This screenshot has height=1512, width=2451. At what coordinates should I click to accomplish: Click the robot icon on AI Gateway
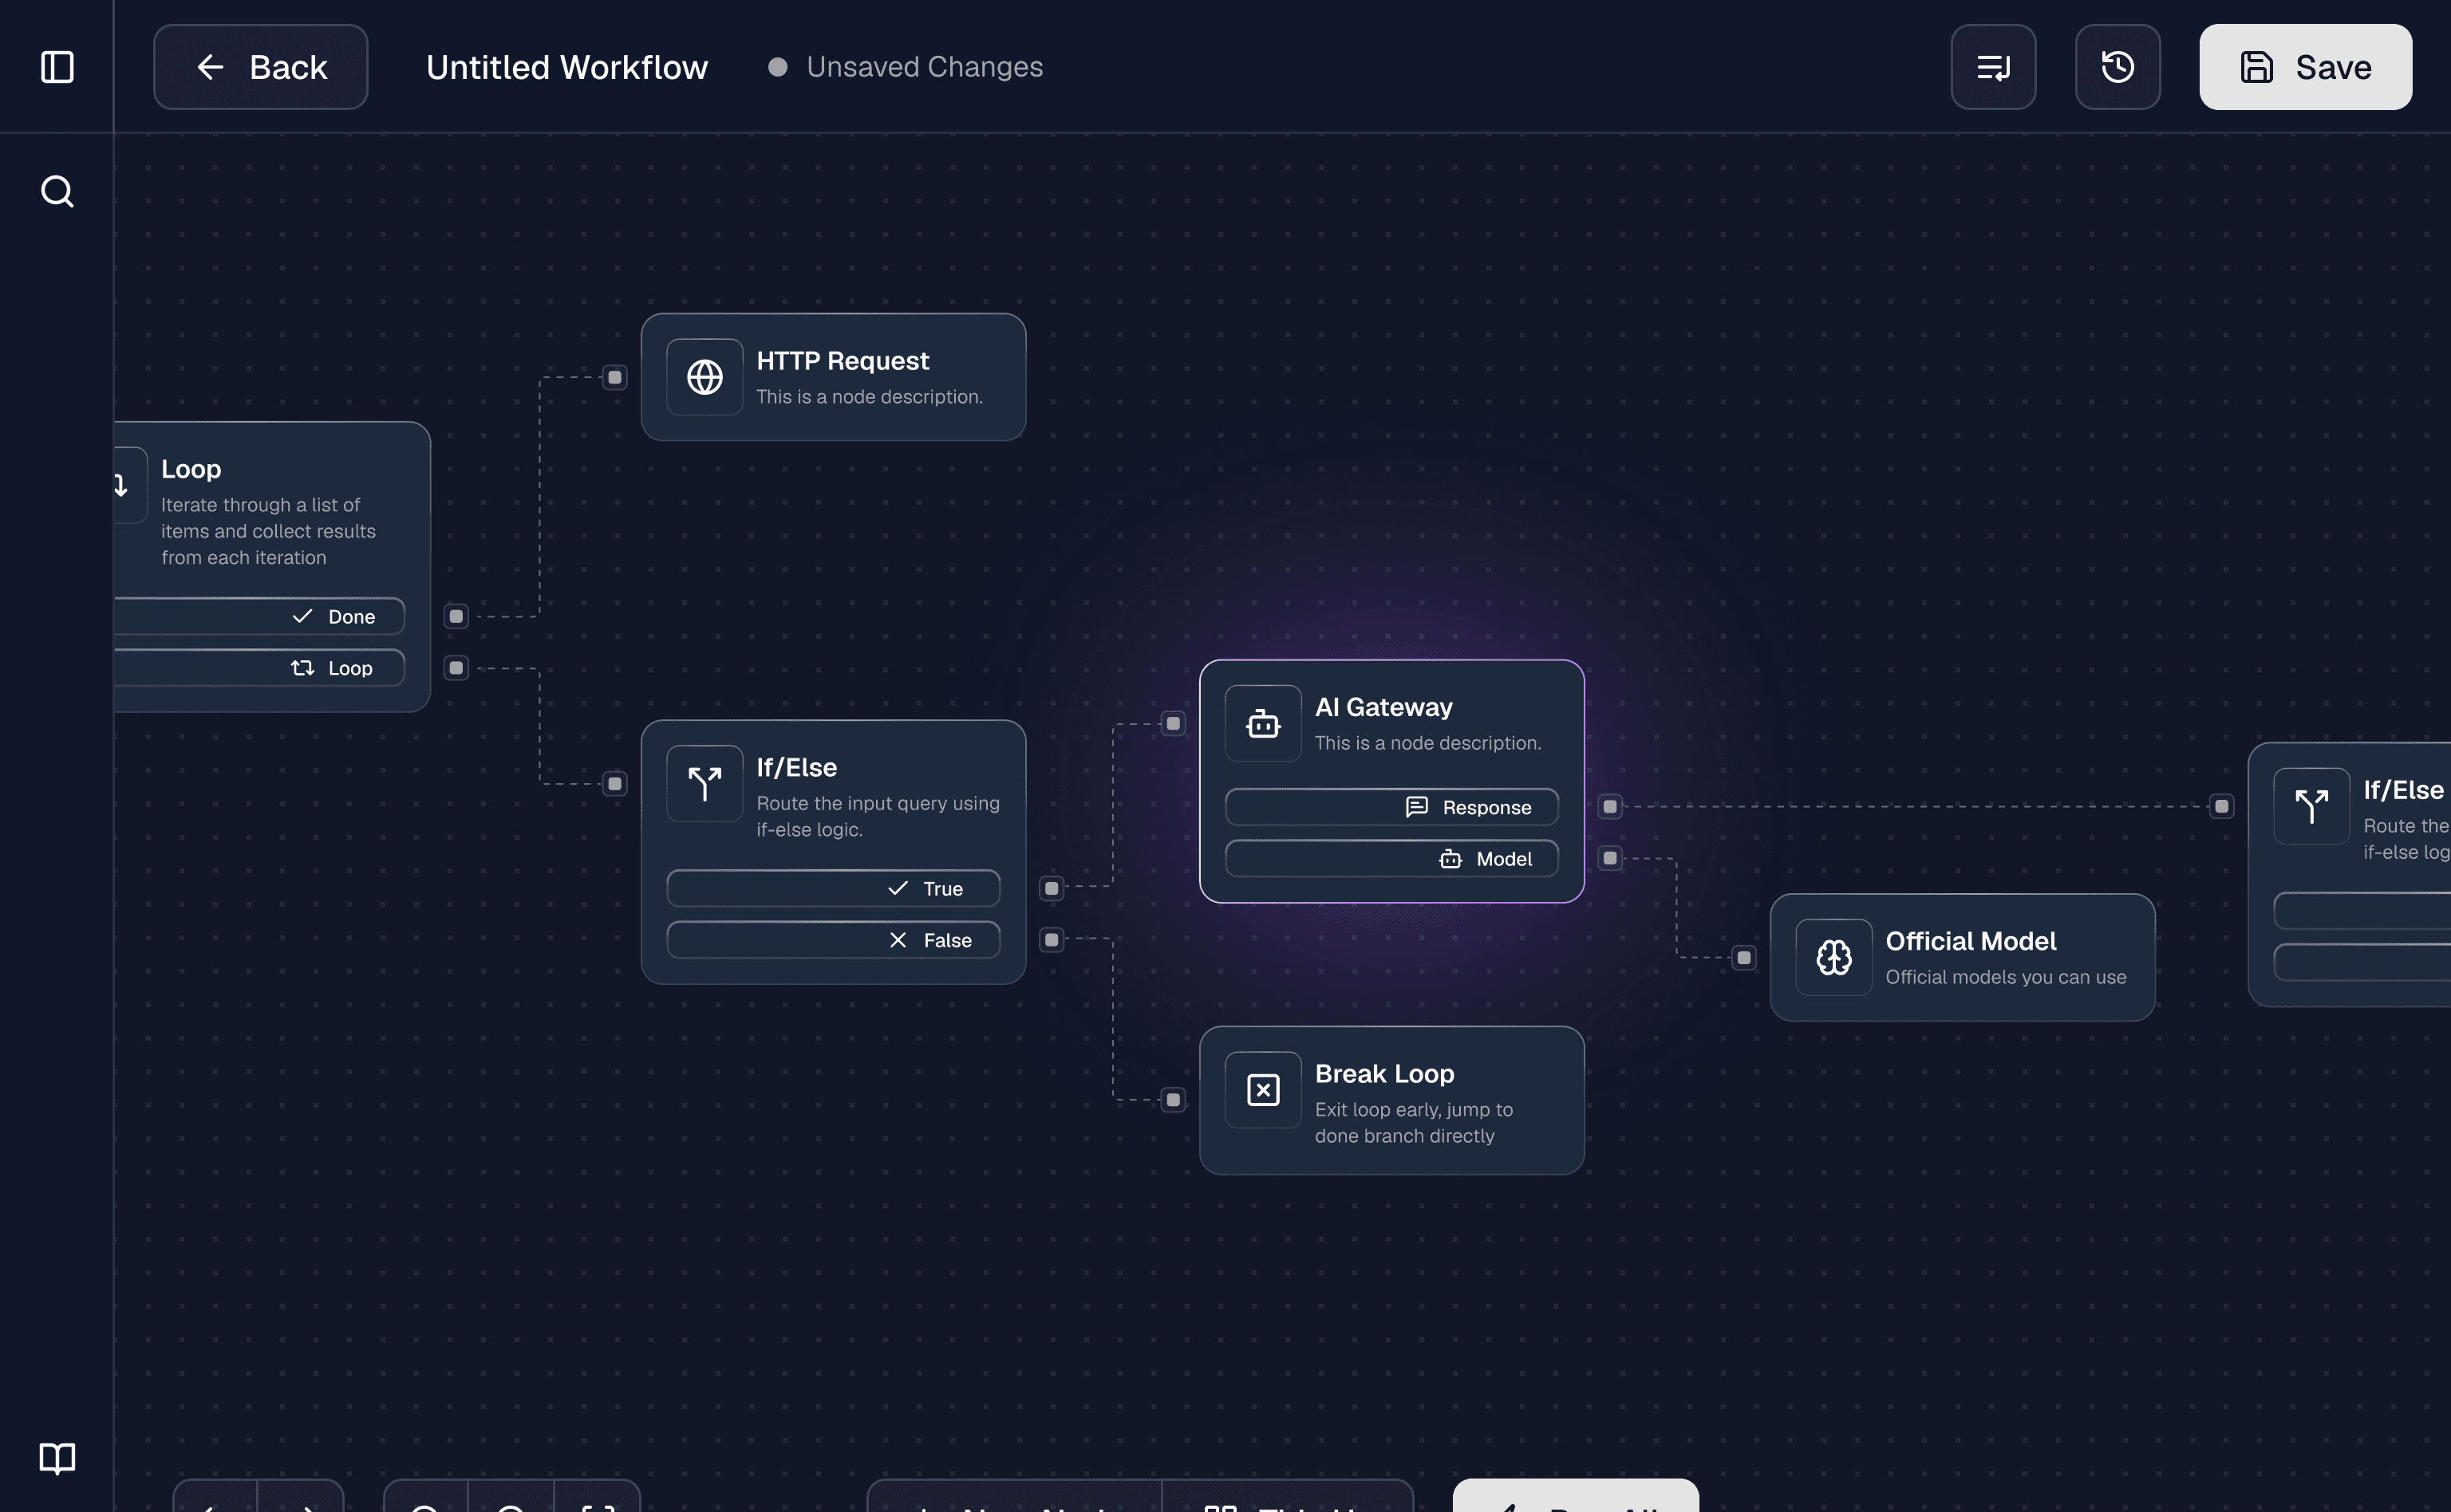tap(1262, 723)
